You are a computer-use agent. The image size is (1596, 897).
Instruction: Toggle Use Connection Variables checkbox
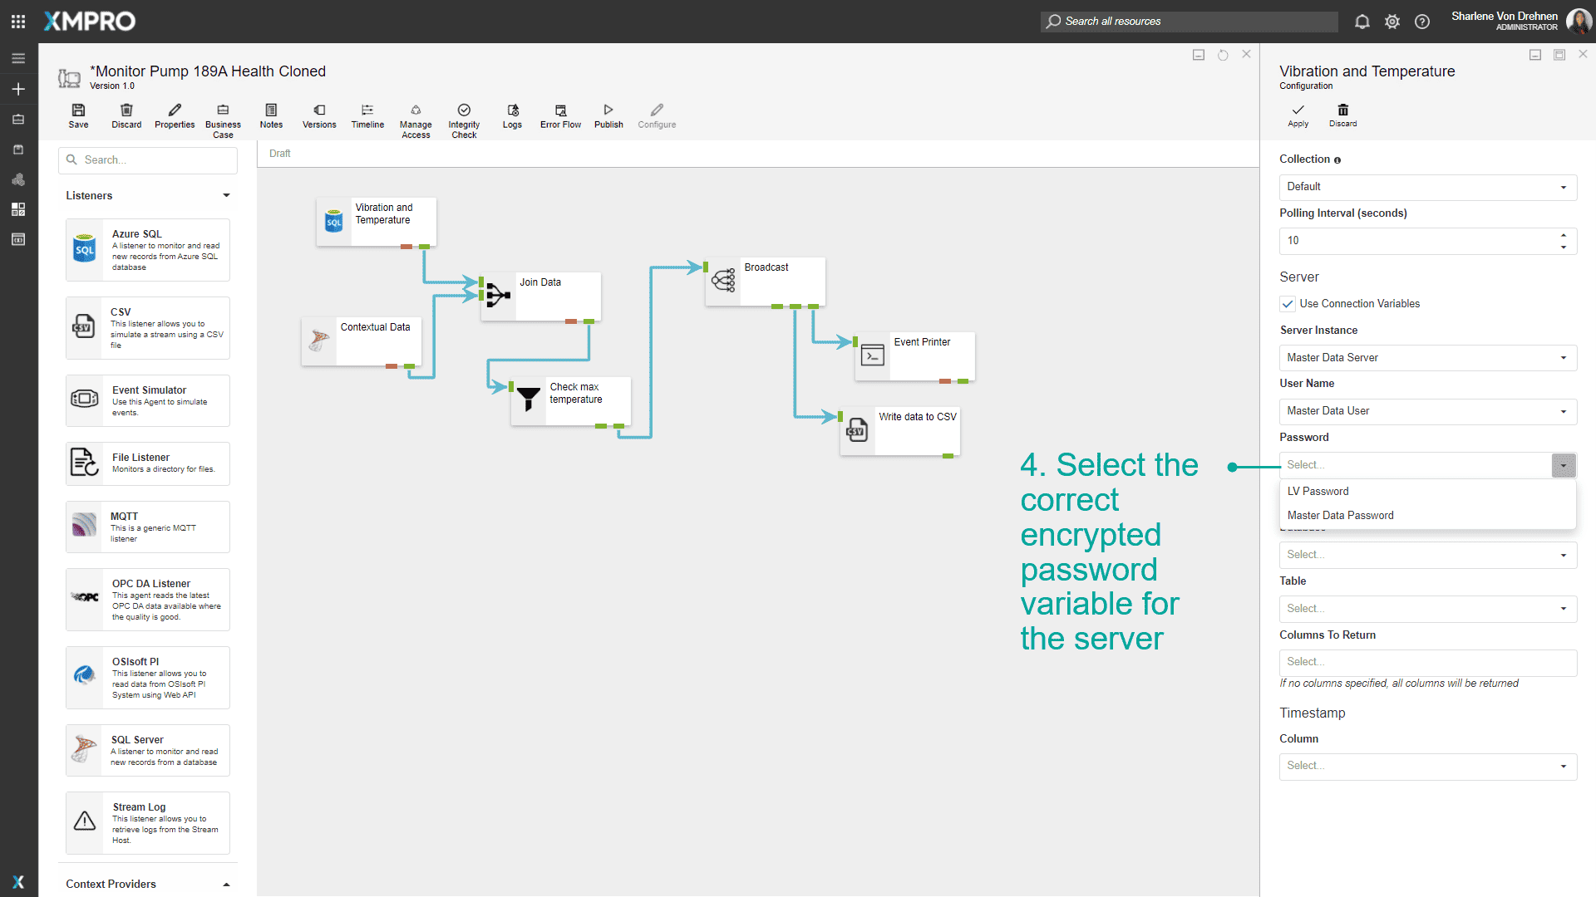click(1288, 304)
